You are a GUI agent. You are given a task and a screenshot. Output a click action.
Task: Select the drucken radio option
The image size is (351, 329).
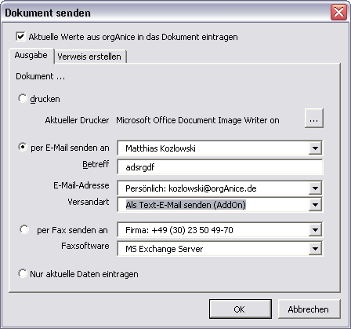pyautogui.click(x=23, y=98)
